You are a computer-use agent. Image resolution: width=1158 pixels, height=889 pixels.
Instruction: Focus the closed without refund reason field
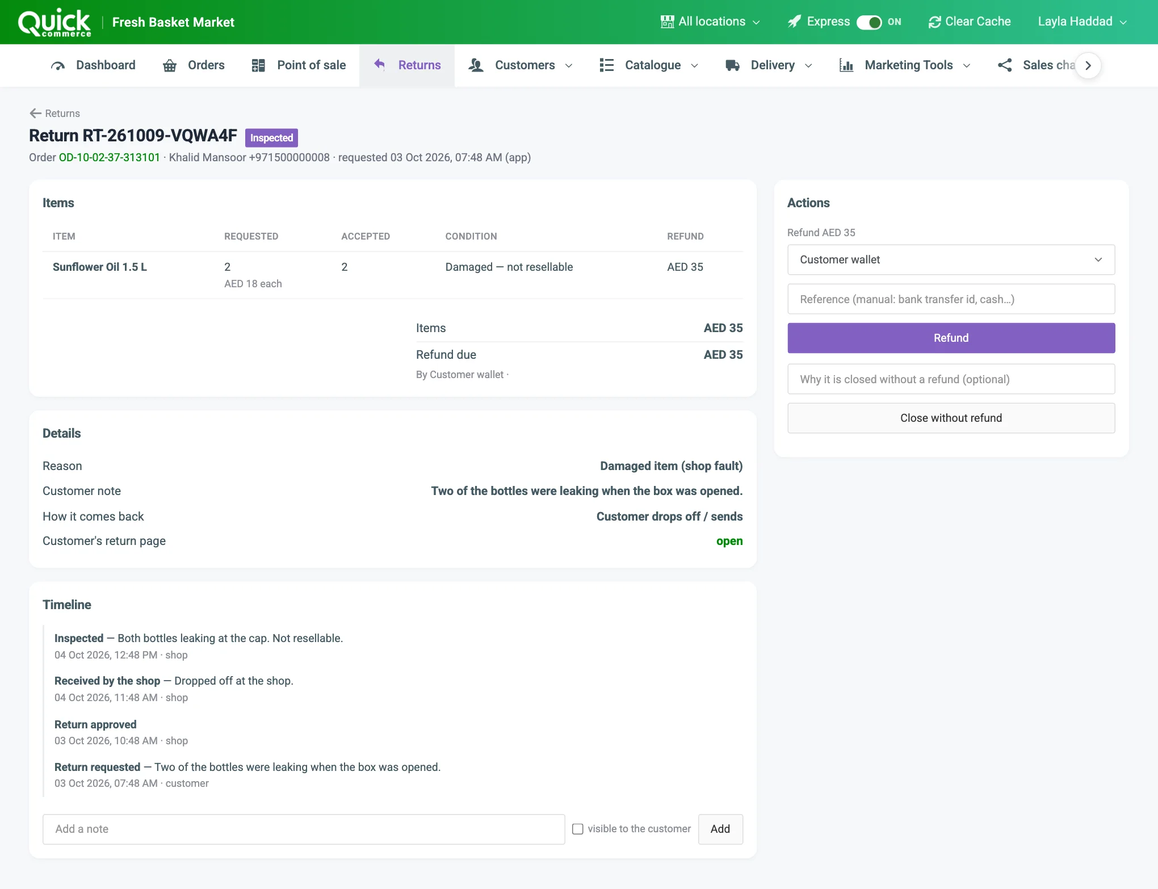[951, 379]
